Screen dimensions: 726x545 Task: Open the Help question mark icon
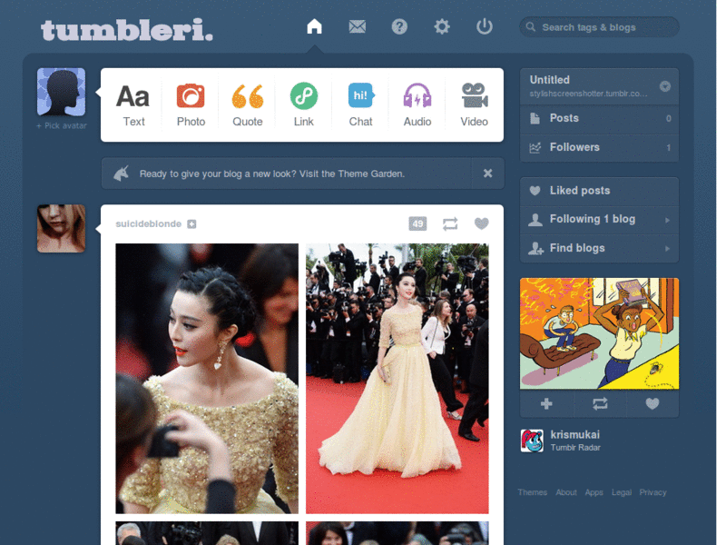pos(399,26)
